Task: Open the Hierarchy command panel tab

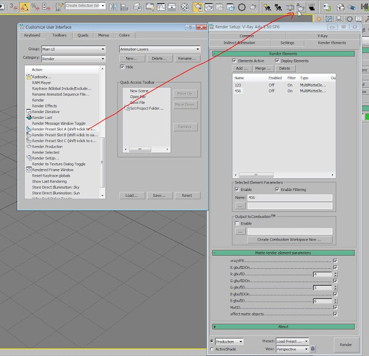Action: click(x=339, y=19)
